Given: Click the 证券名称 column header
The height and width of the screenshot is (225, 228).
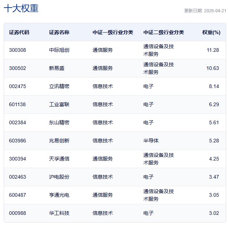Looking at the screenshot, I should pos(59,32).
